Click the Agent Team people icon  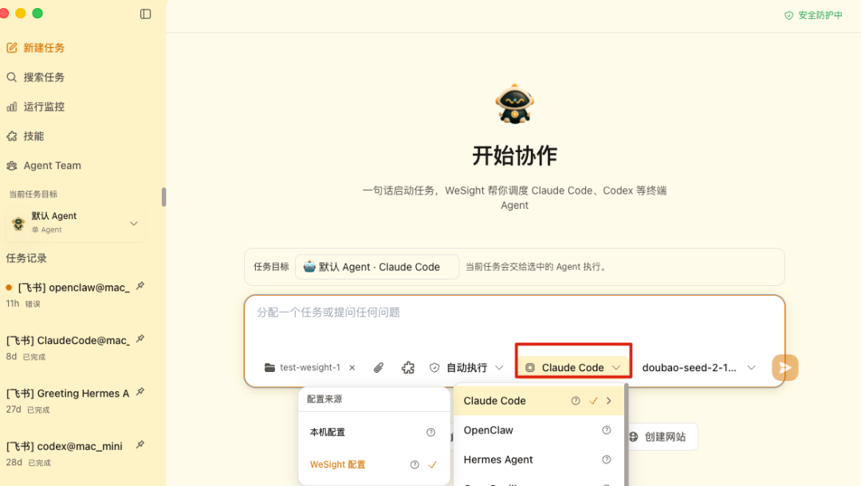(x=11, y=166)
